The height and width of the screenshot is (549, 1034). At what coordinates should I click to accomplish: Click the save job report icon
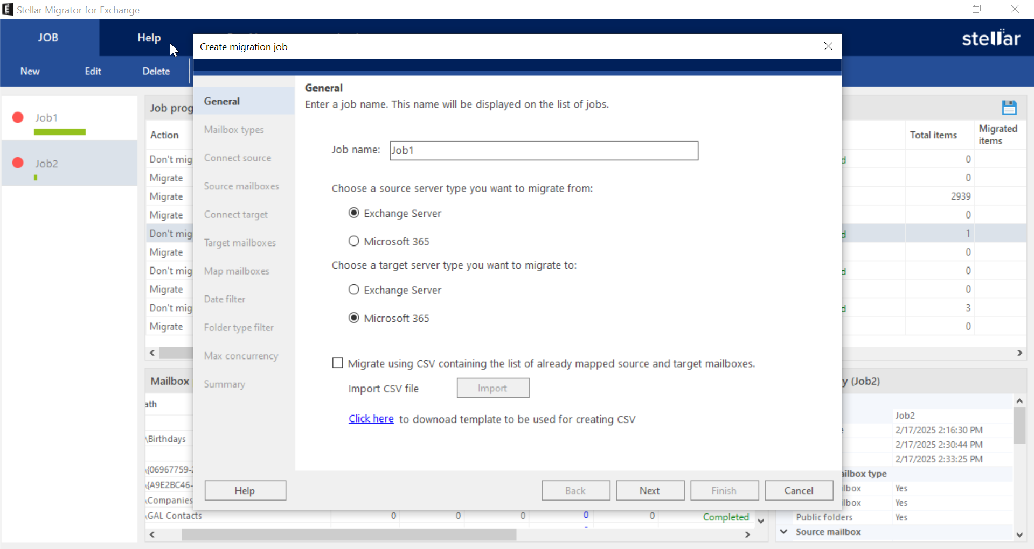pyautogui.click(x=1009, y=108)
